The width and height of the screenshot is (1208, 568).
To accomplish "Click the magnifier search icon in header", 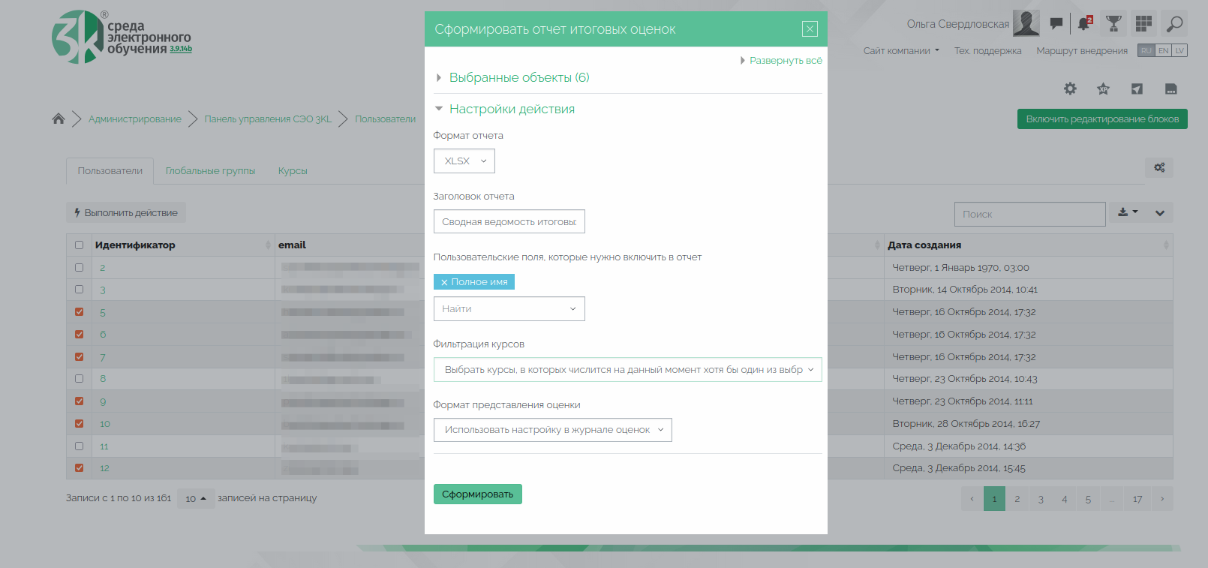I will [1174, 24].
